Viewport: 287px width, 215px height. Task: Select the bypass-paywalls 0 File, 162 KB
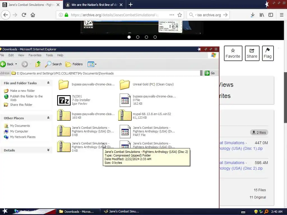point(147,100)
